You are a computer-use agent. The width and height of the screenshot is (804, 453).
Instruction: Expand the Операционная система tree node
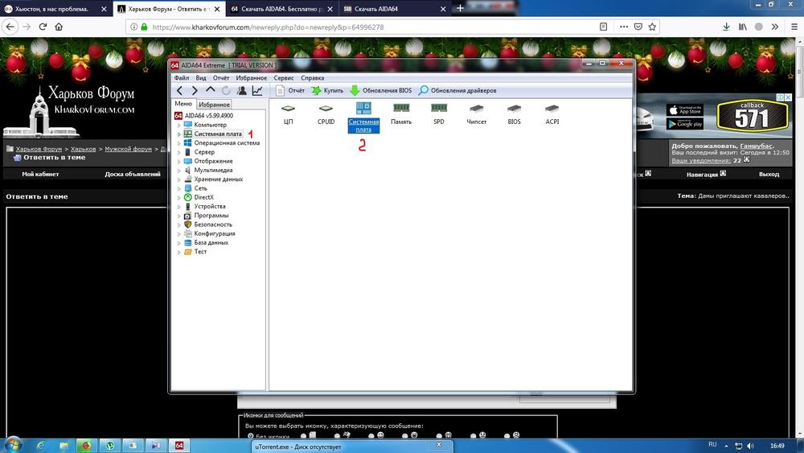[x=179, y=143]
